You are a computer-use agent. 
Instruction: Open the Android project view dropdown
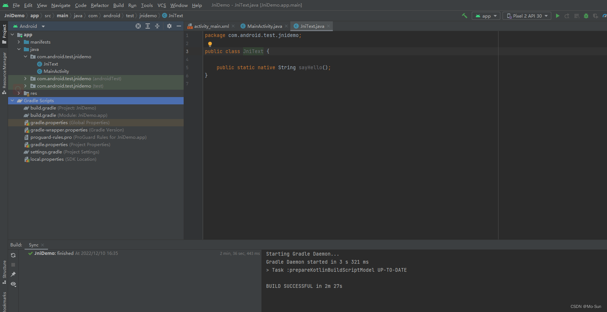[x=29, y=26]
